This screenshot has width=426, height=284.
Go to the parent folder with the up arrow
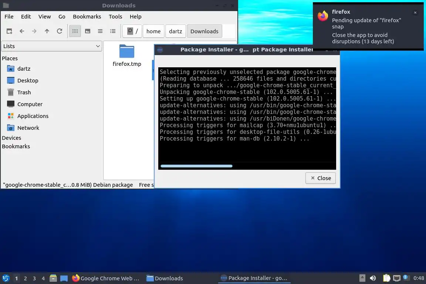point(47,31)
